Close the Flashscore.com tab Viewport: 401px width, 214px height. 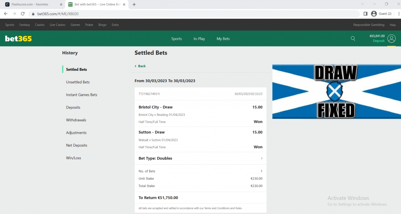pos(61,4)
